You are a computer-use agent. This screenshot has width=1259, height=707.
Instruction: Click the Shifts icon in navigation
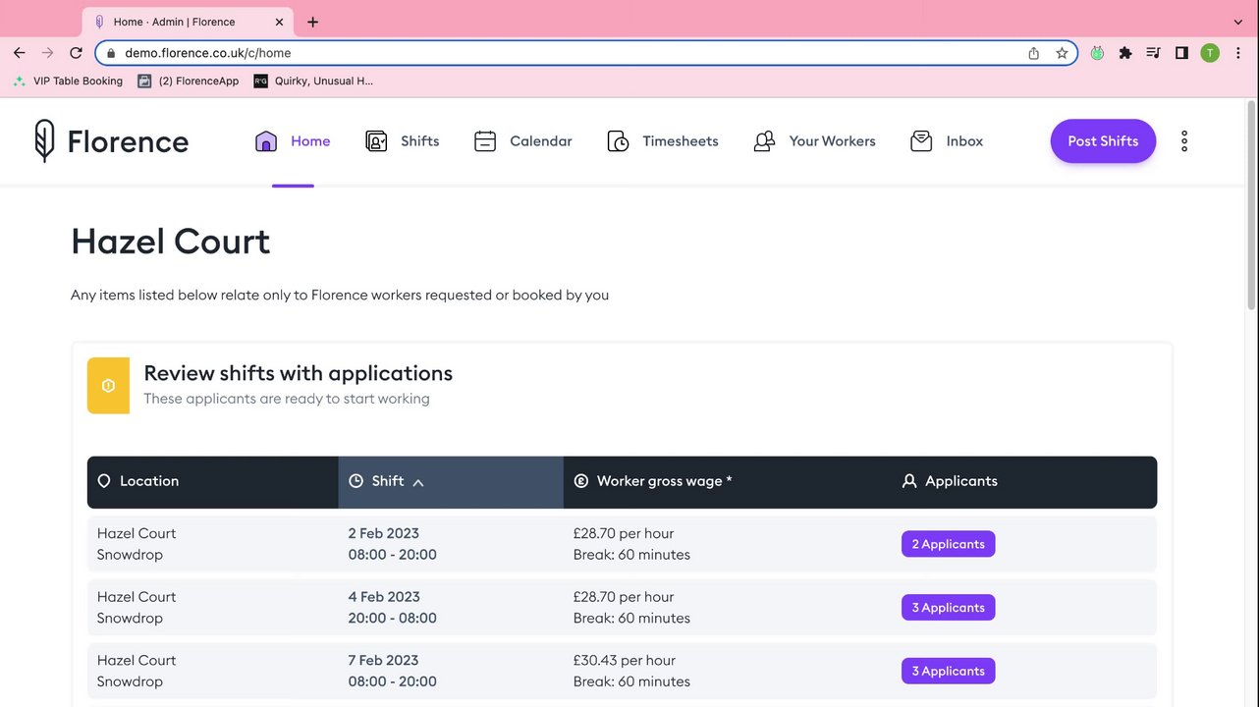tap(376, 141)
